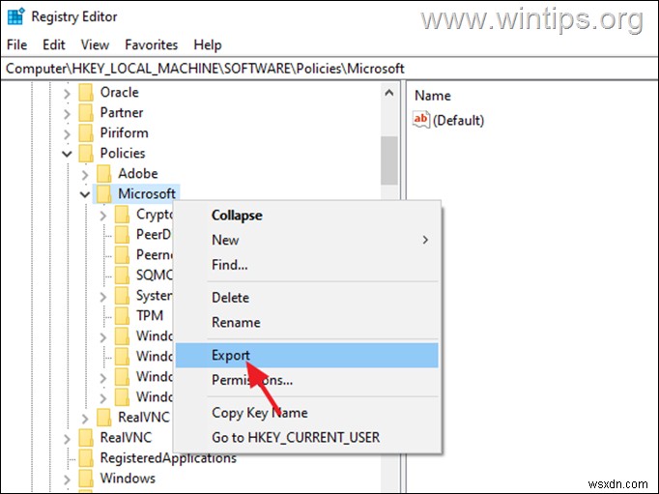Click the SQMC key folder icon

point(122,275)
